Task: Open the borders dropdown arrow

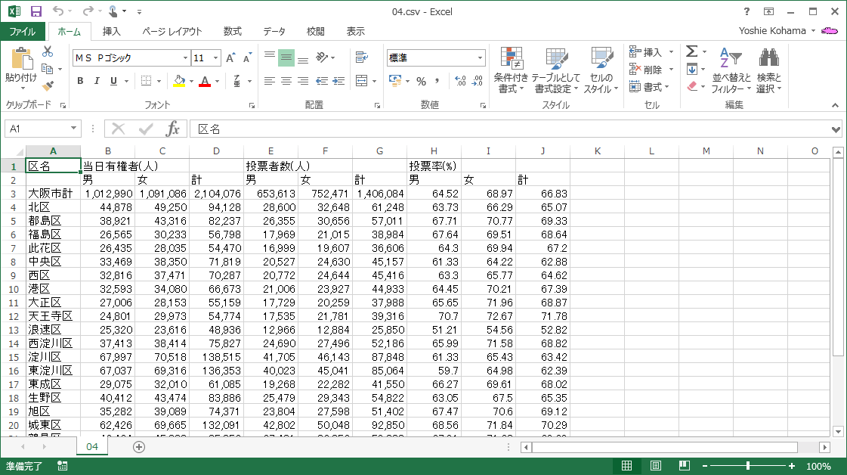Action: coord(159,81)
